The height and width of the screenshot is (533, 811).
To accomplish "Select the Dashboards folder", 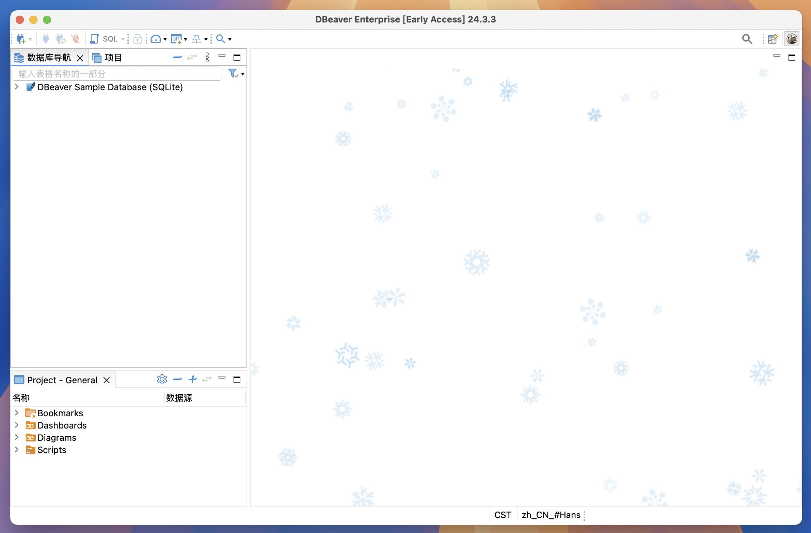I will (56, 425).
